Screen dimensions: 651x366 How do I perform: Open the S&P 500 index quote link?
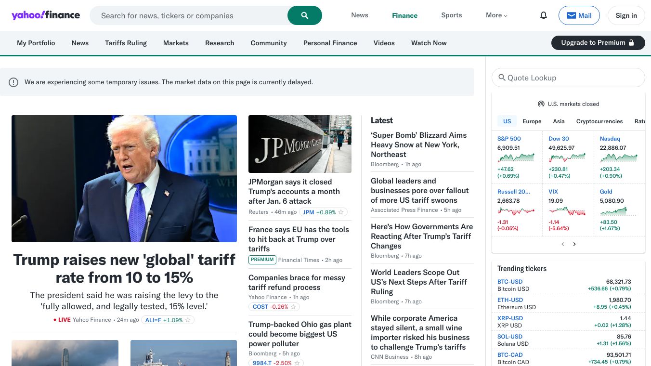509,139
